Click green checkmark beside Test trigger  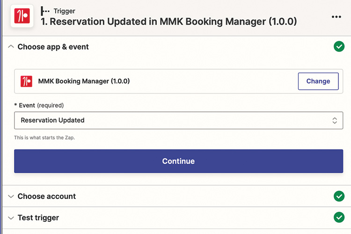pos(339,218)
